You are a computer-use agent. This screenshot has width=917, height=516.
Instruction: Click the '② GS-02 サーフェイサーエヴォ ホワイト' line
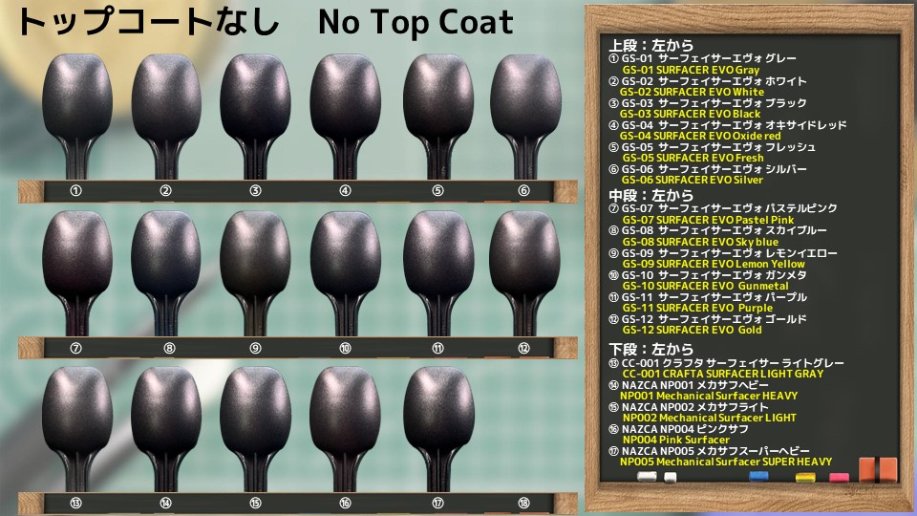(708, 80)
